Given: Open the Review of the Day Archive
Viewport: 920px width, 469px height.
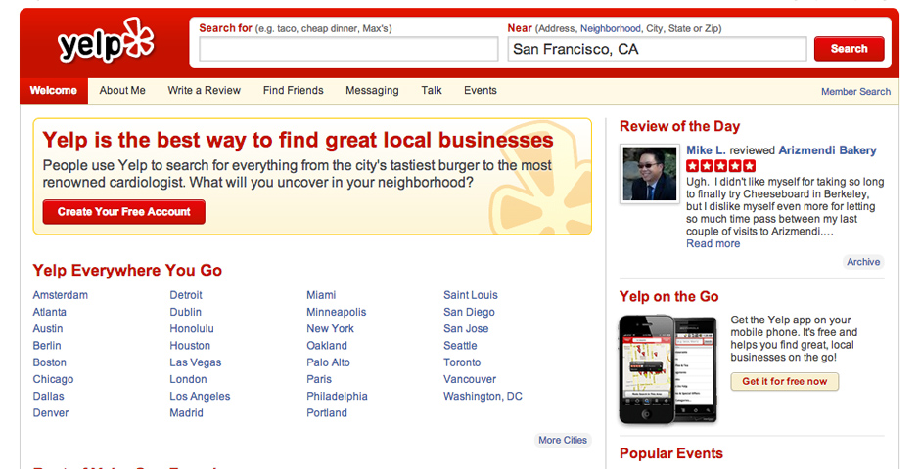Looking at the screenshot, I should pyautogui.click(x=863, y=262).
